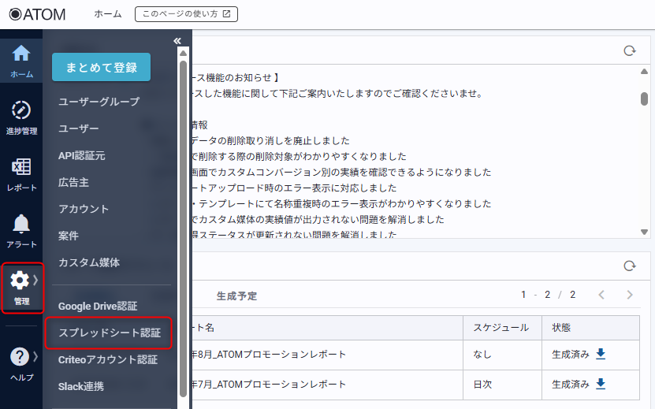Click the Home icon in sidebar
The image size is (655, 409).
coord(21,60)
